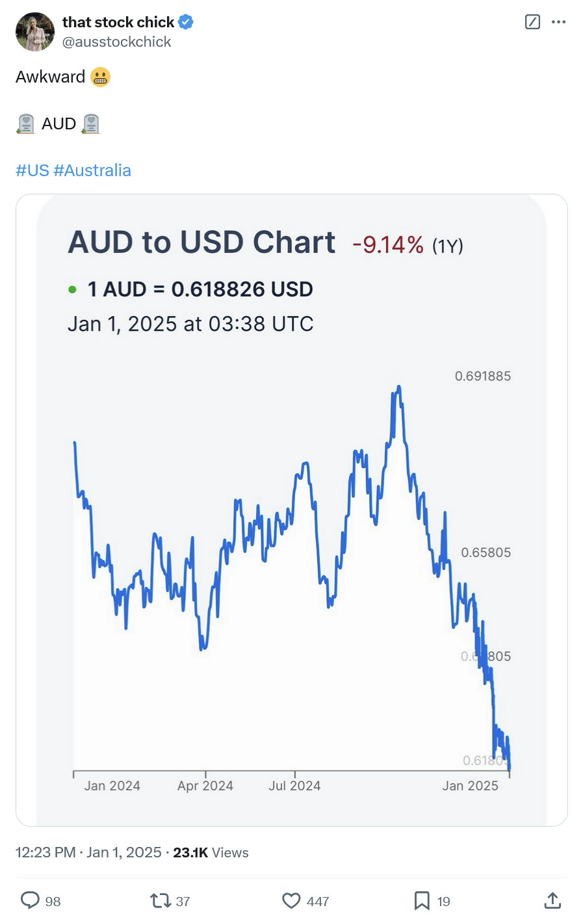
Task: Click the reply speech-bubble icon
Action: [30, 900]
